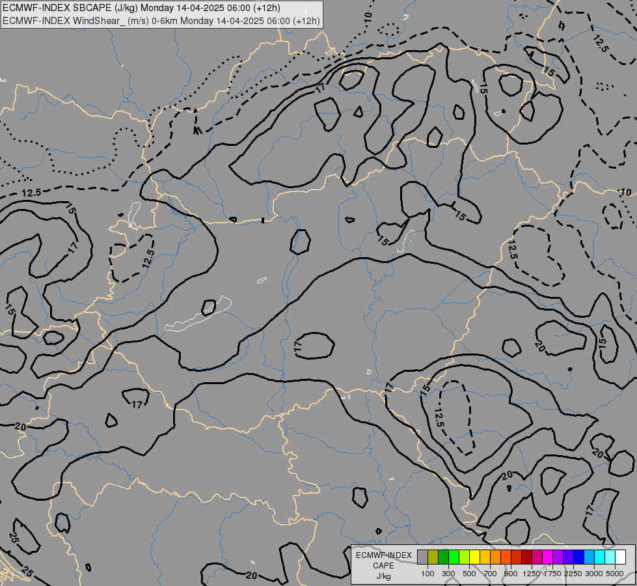Viewport: 637px width, 586px height.
Task: Click the orange swatch after 700
Action: point(496,557)
